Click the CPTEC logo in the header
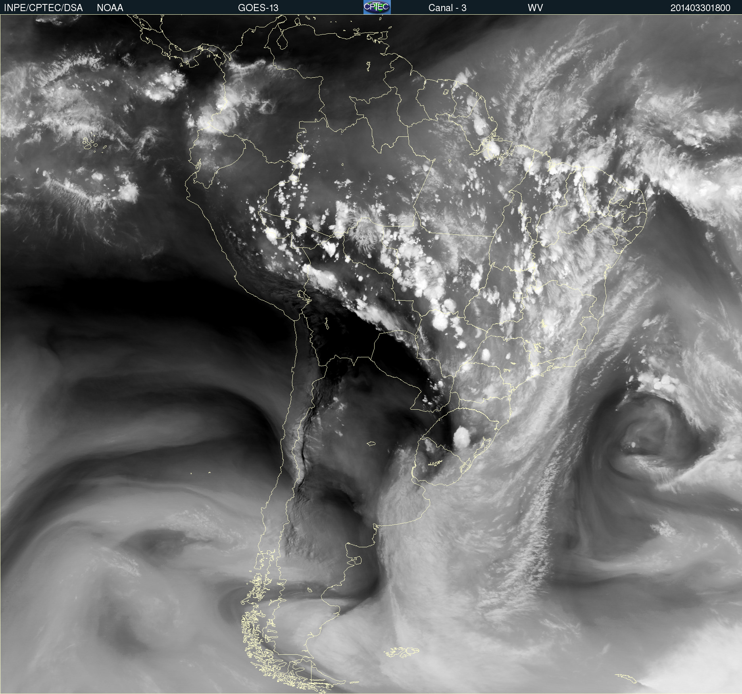Screen dimensions: 742x694 [x=377, y=7]
